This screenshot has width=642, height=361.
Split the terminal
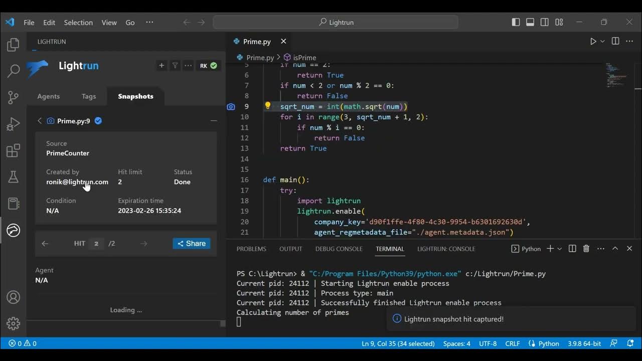point(572,249)
